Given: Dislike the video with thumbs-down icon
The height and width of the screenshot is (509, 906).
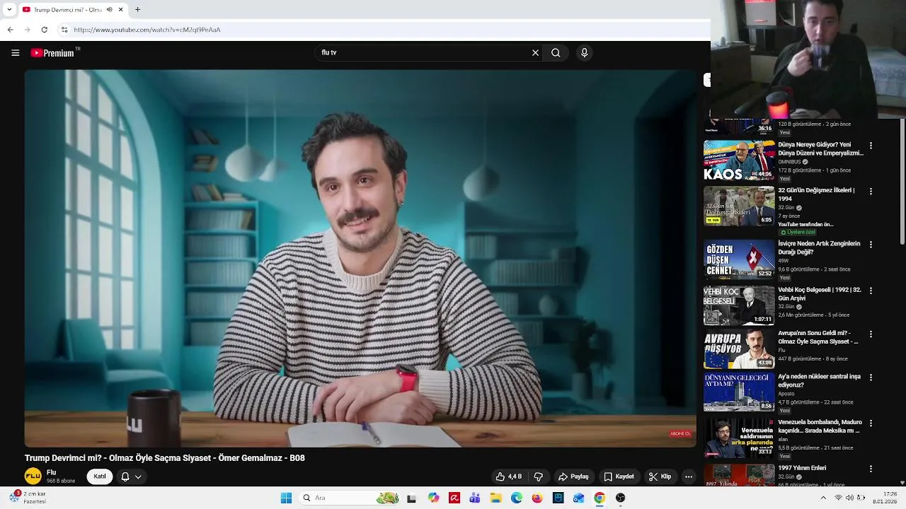Looking at the screenshot, I should point(539,476).
